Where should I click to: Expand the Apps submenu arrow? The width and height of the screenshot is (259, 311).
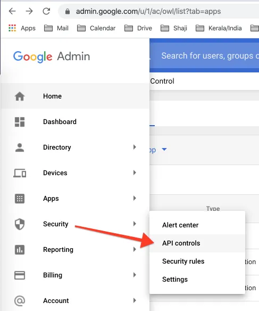click(x=135, y=198)
